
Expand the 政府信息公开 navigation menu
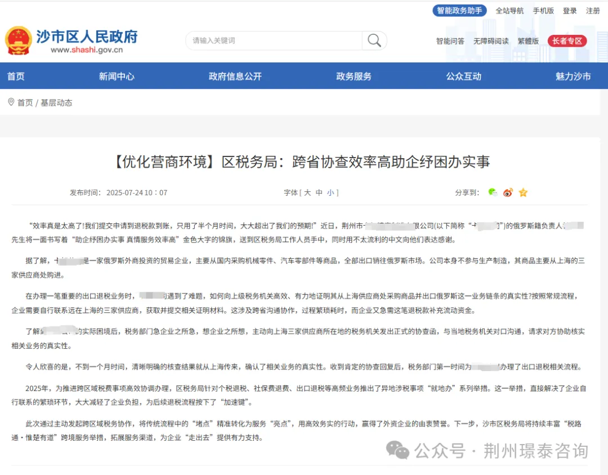[235, 76]
